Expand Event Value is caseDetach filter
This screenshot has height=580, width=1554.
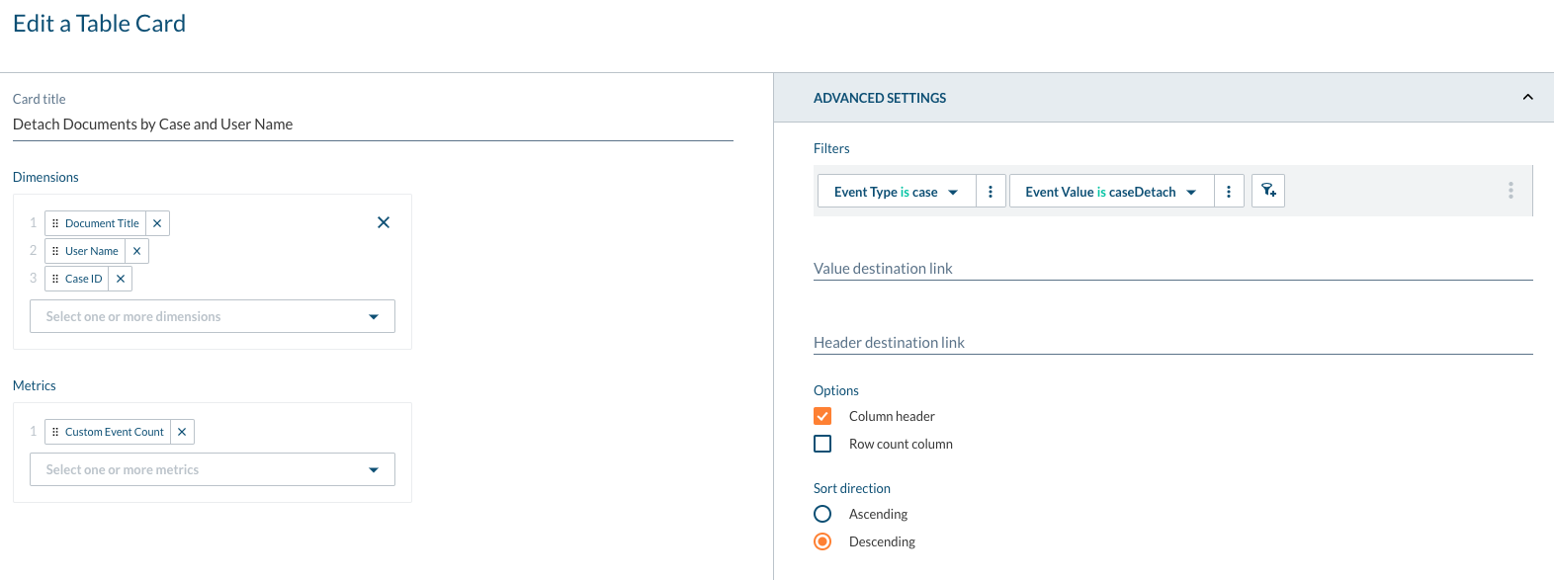tap(1110, 192)
